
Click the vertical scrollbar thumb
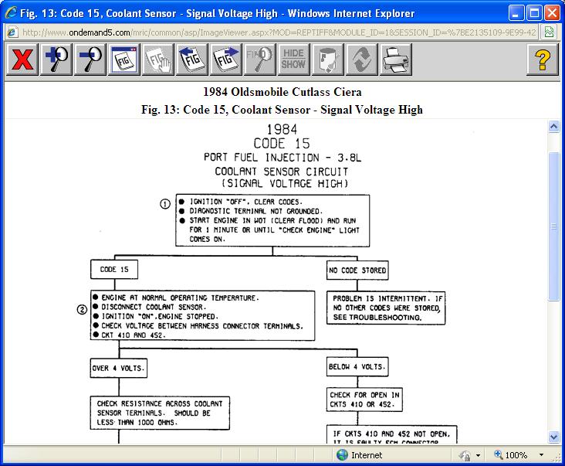pos(554,226)
